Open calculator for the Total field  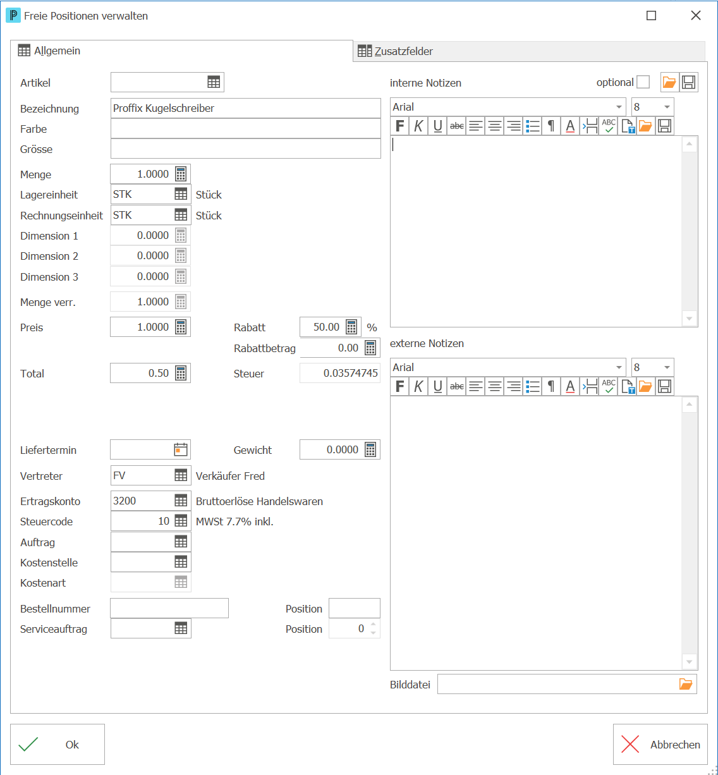(181, 373)
